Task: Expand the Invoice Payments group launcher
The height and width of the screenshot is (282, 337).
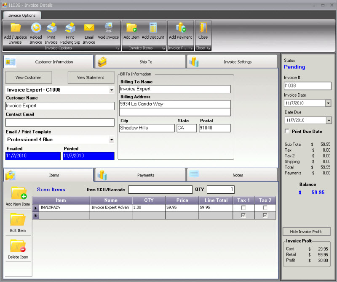Action: point(191,48)
